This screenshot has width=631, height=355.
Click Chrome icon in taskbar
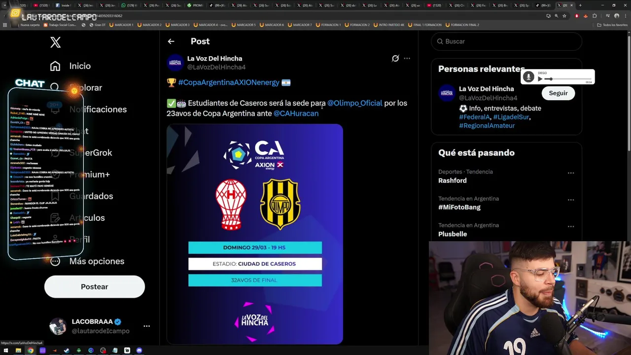[31, 351]
